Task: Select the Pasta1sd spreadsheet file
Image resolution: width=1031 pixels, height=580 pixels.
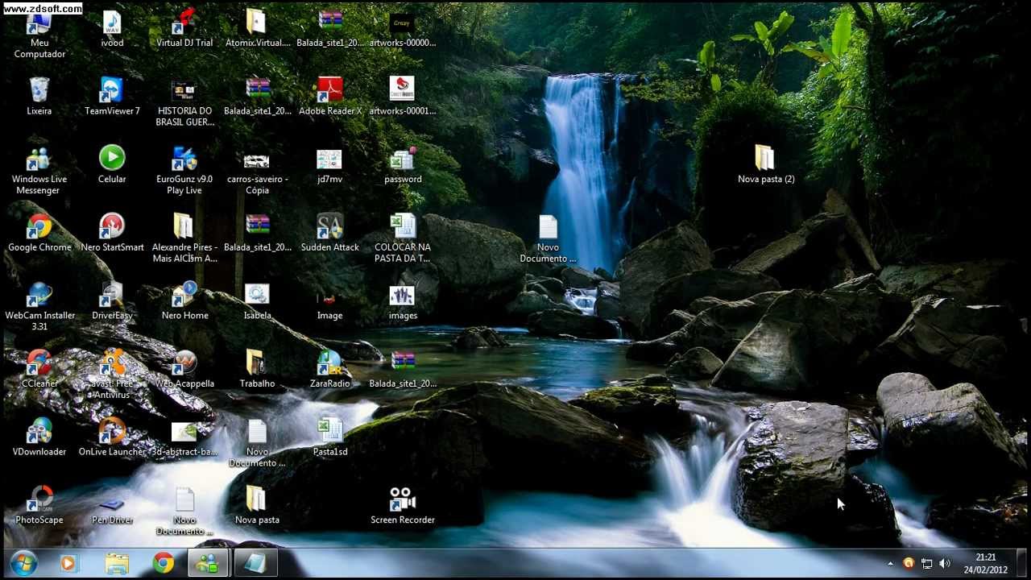Action: click(x=329, y=437)
